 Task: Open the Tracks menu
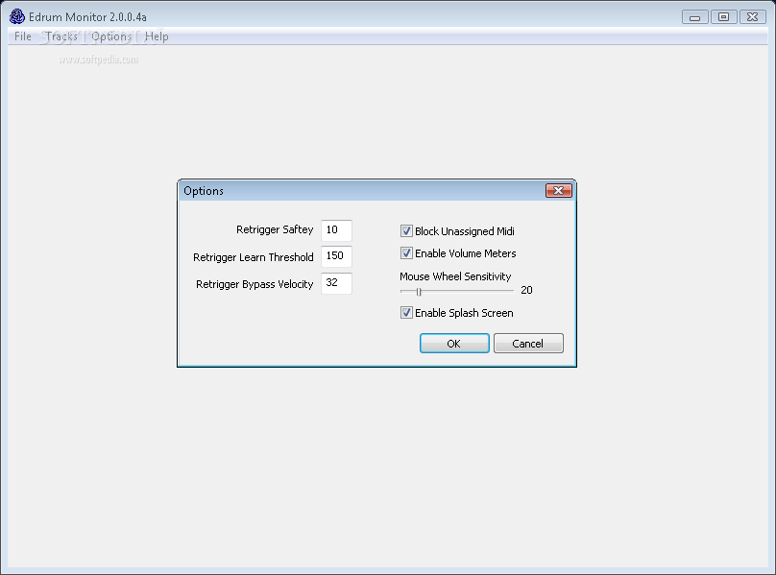tap(61, 36)
